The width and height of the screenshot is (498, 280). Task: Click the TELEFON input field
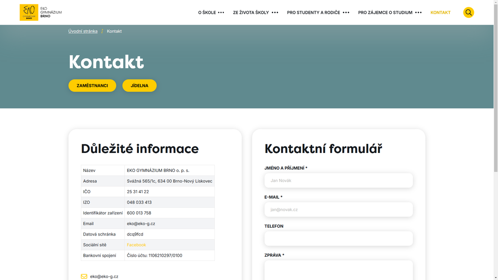[x=338, y=238]
